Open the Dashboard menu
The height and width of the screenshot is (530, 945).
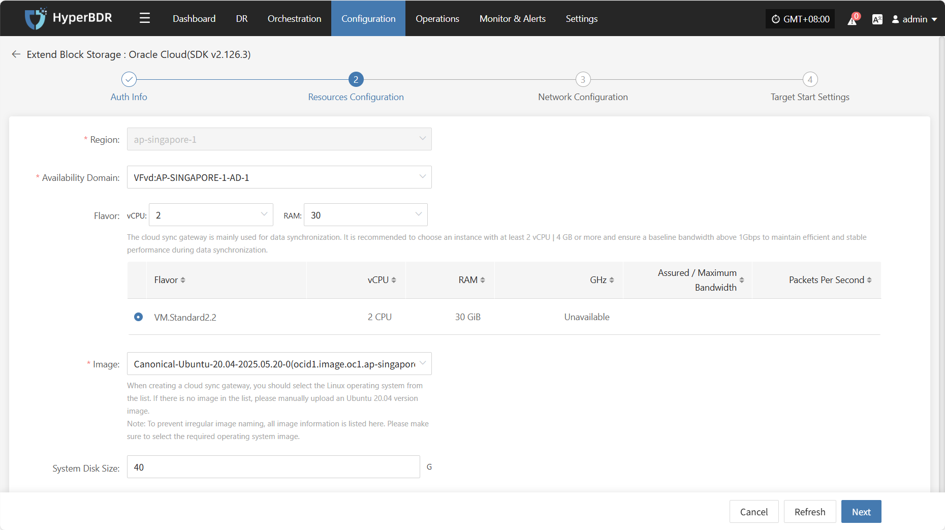point(194,18)
